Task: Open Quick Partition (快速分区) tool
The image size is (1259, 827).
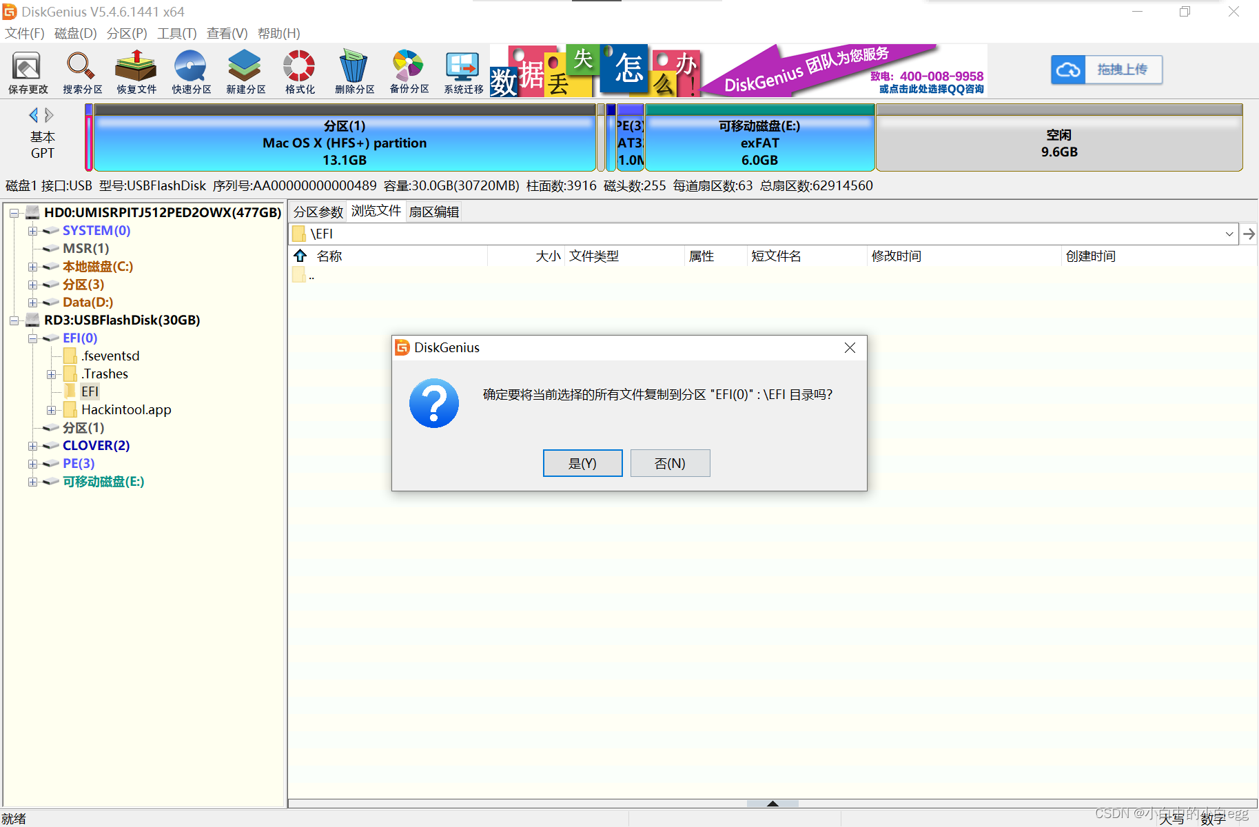Action: coord(191,72)
